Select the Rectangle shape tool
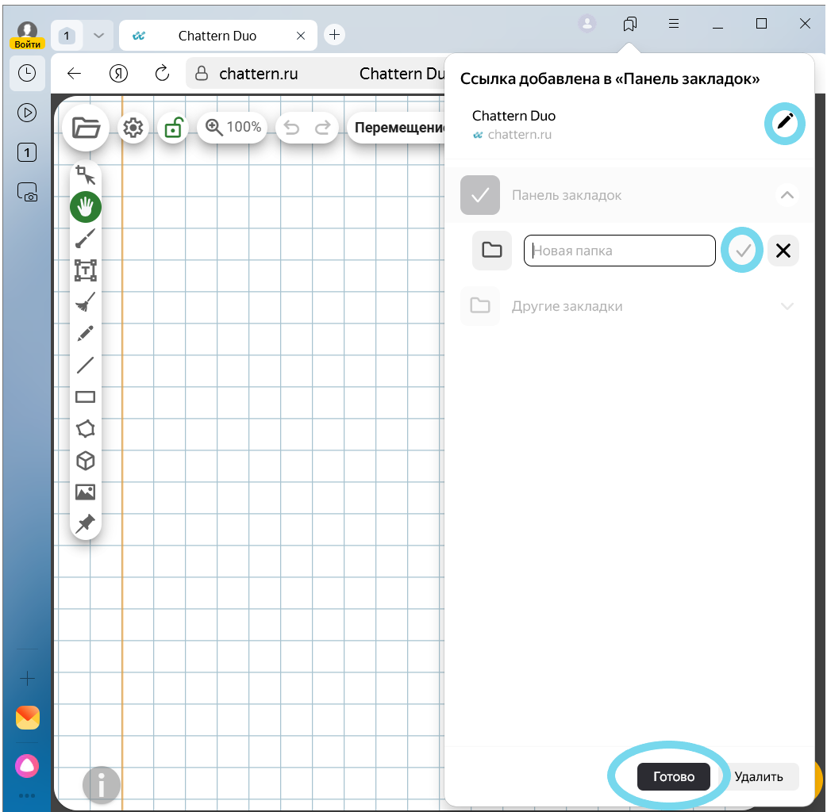827x812 pixels. (x=86, y=397)
